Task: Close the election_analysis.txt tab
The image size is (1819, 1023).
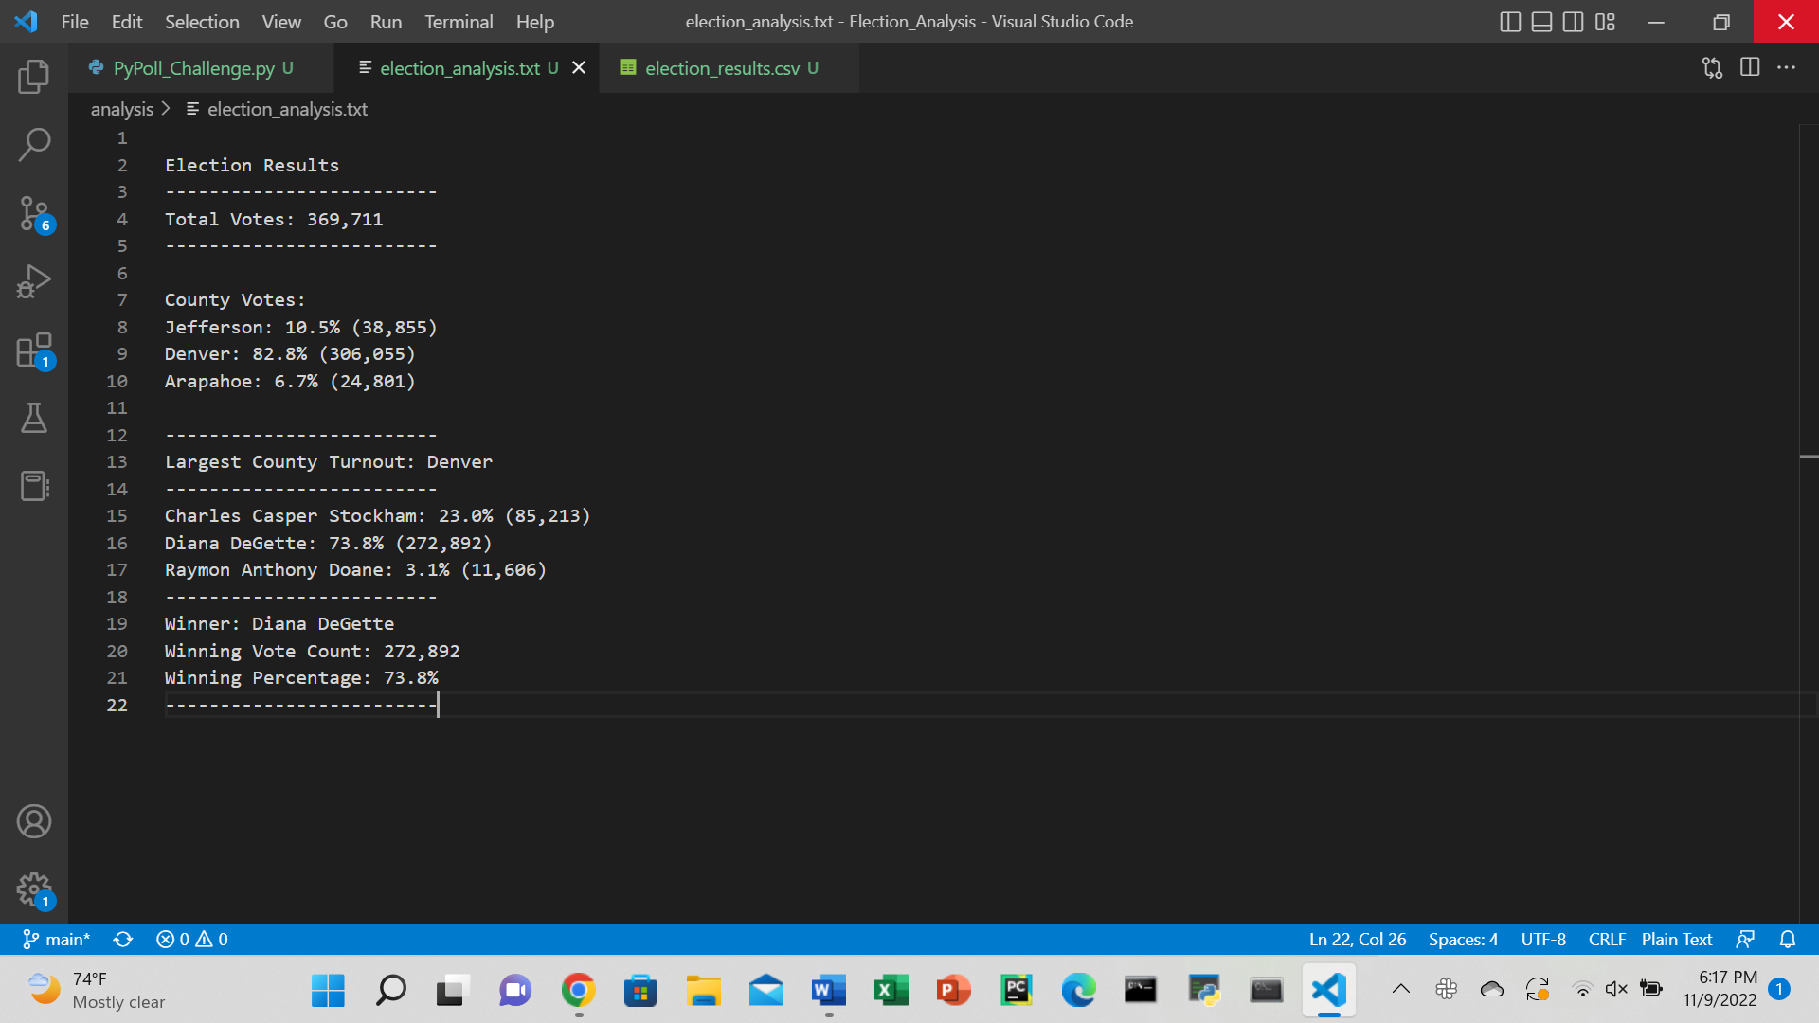Action: 579,67
